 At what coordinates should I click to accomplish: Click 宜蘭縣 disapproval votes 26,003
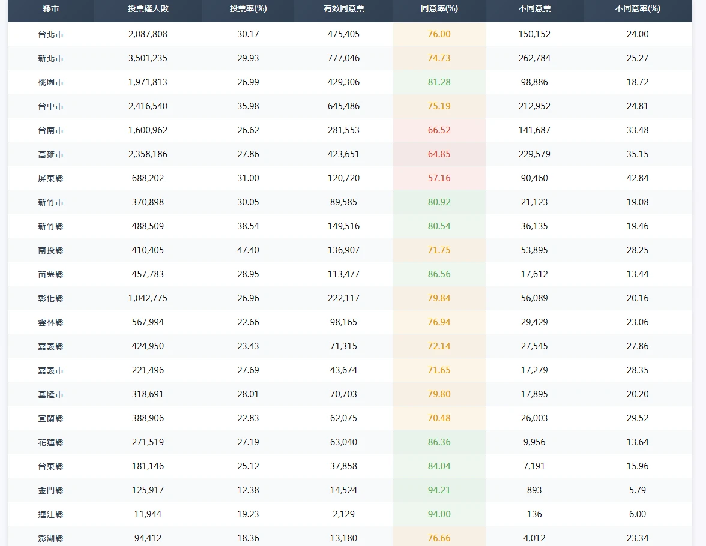click(534, 418)
